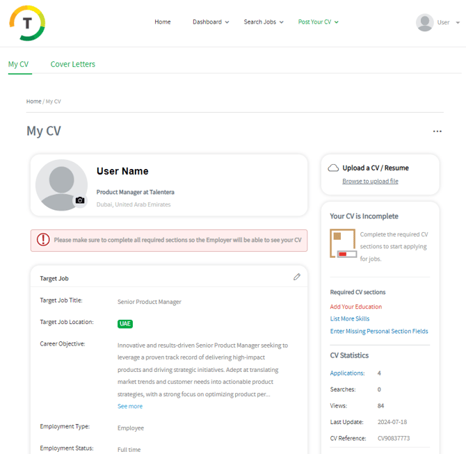Expand career objective with See more

(x=130, y=406)
